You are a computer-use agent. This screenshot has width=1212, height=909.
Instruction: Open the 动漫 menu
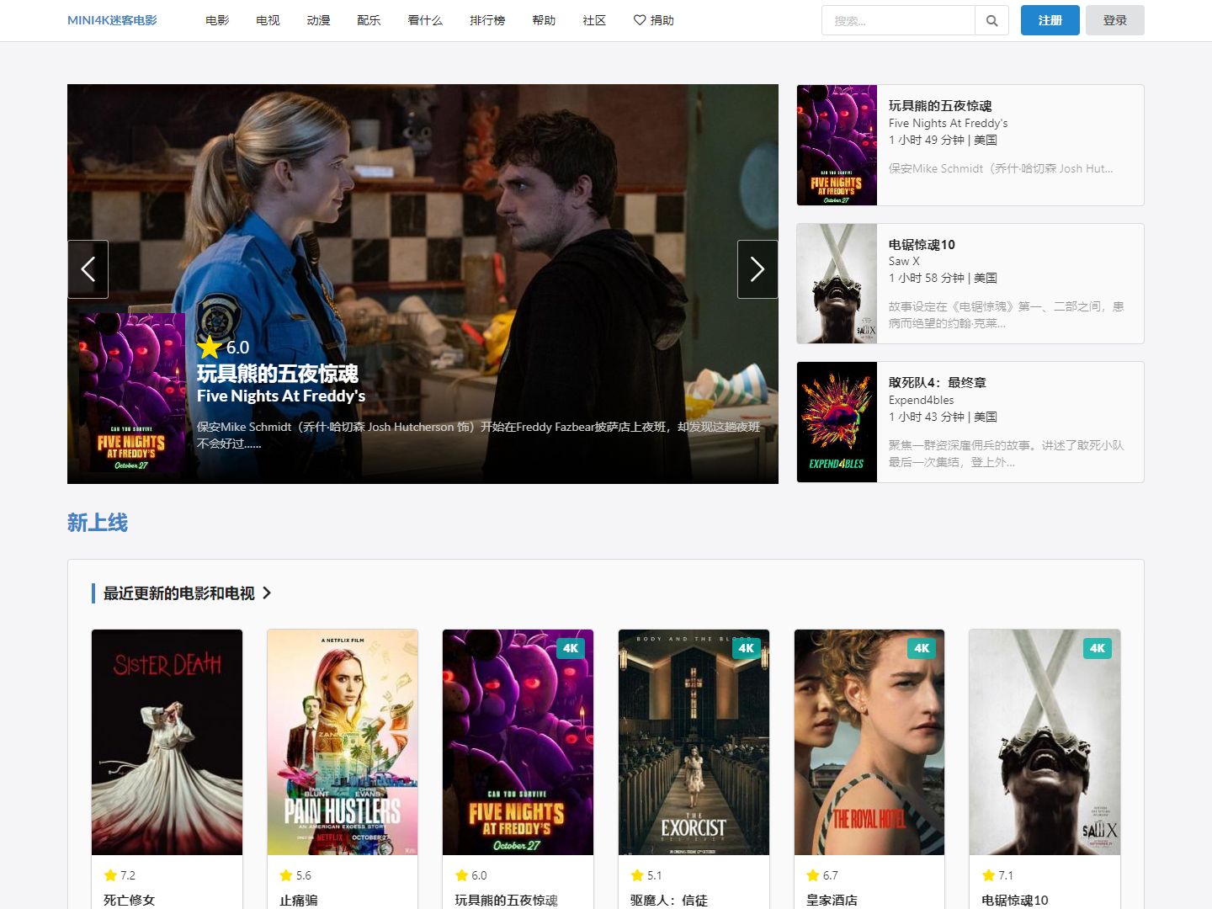pos(318,20)
